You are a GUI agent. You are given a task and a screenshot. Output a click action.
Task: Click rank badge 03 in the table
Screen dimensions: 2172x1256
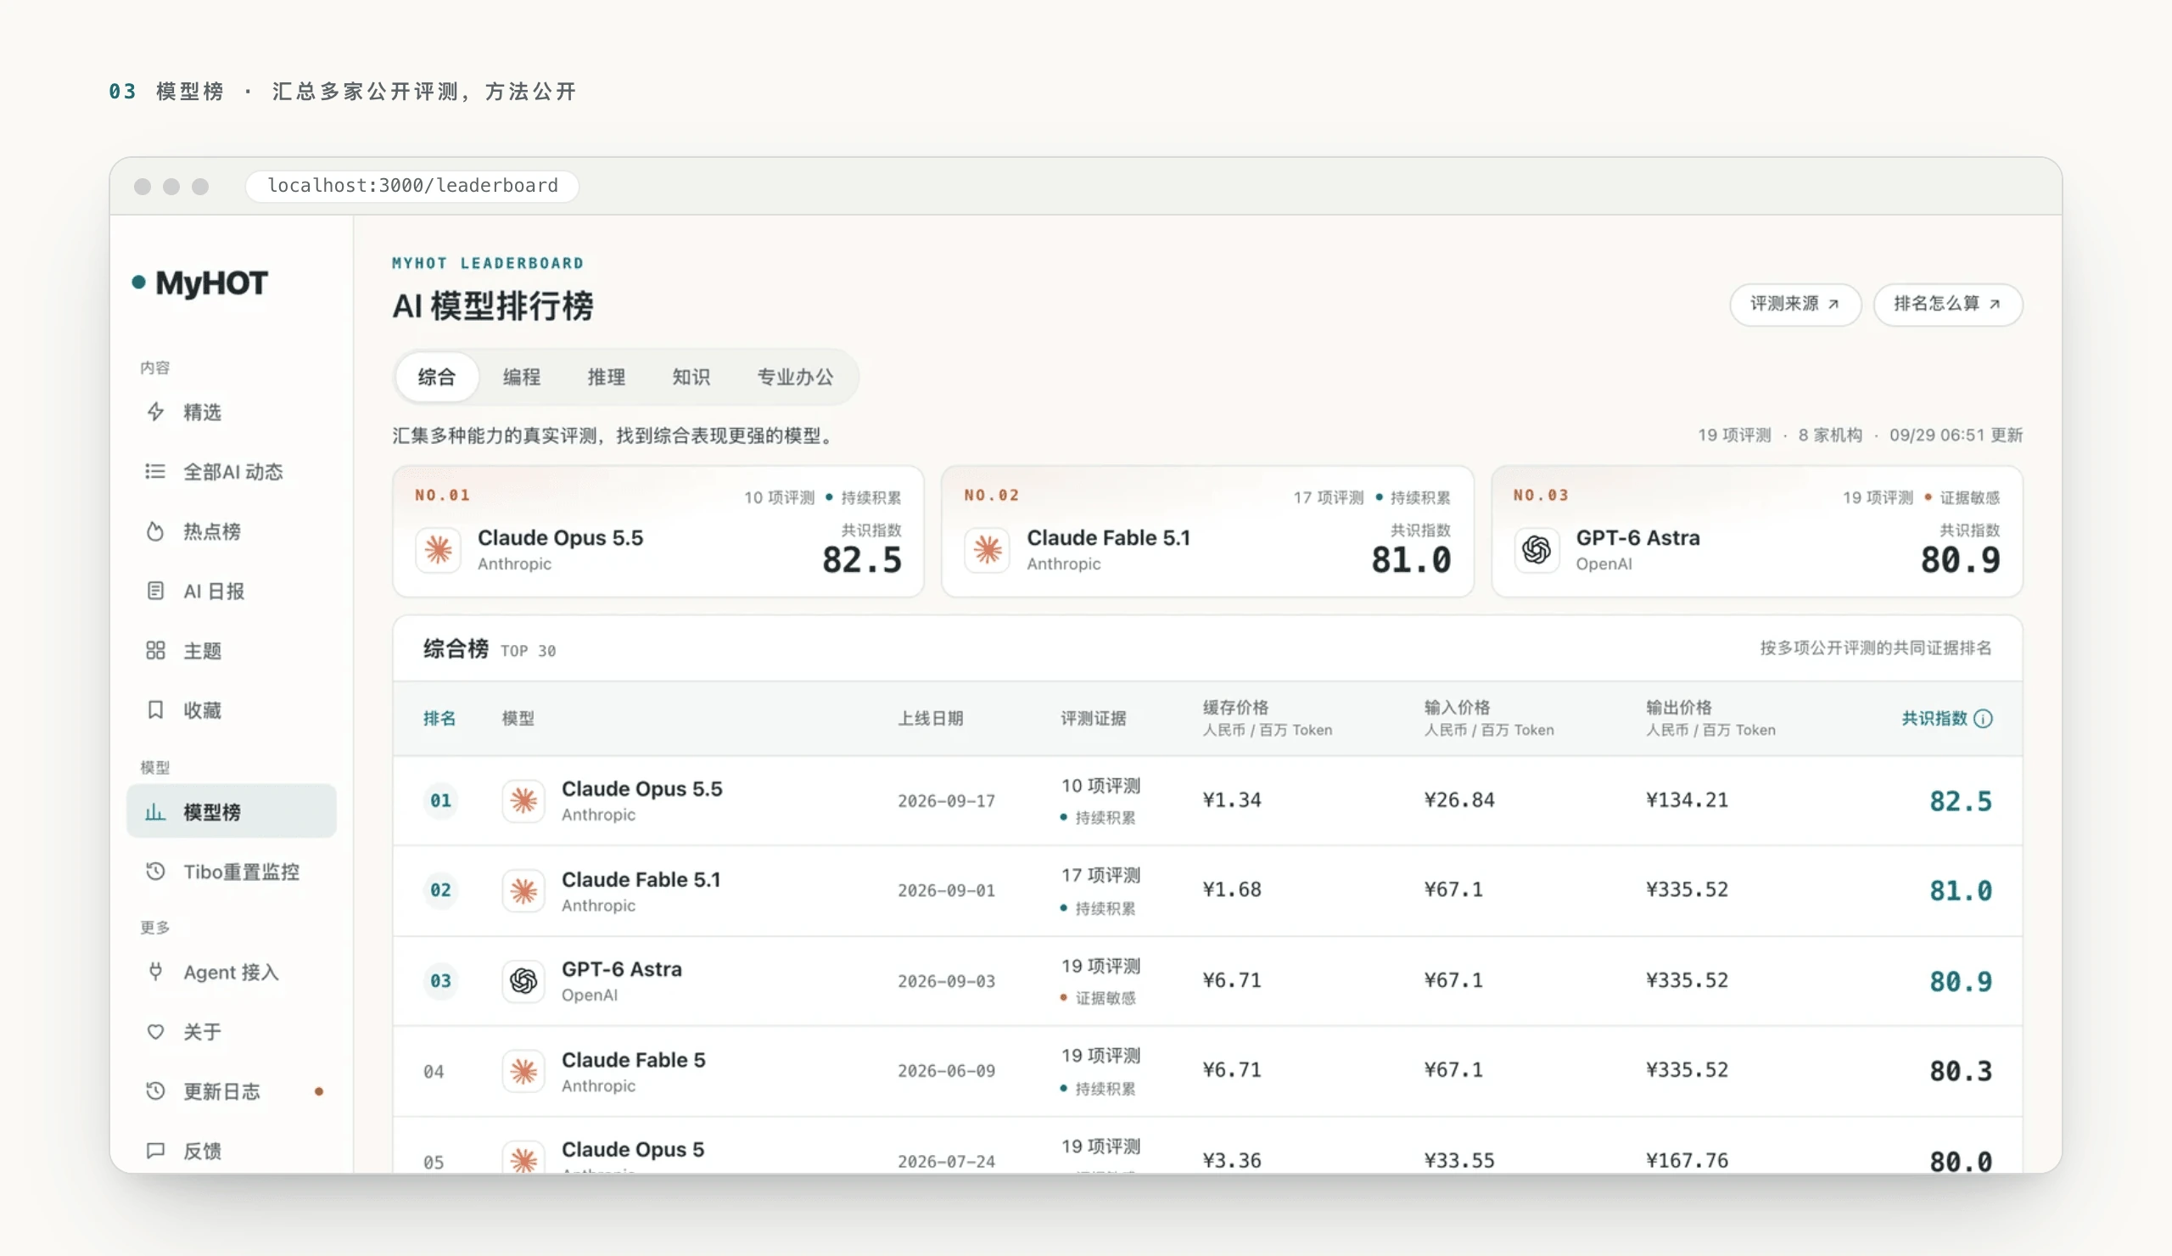point(440,981)
